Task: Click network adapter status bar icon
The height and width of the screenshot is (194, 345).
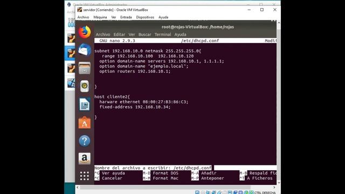Action: coord(213,192)
